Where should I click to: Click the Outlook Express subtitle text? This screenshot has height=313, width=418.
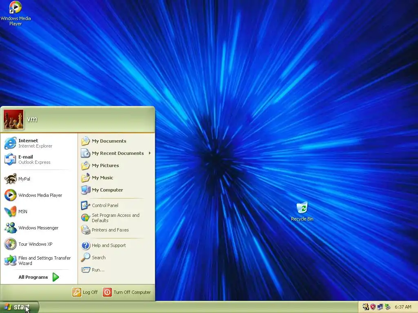click(x=34, y=162)
